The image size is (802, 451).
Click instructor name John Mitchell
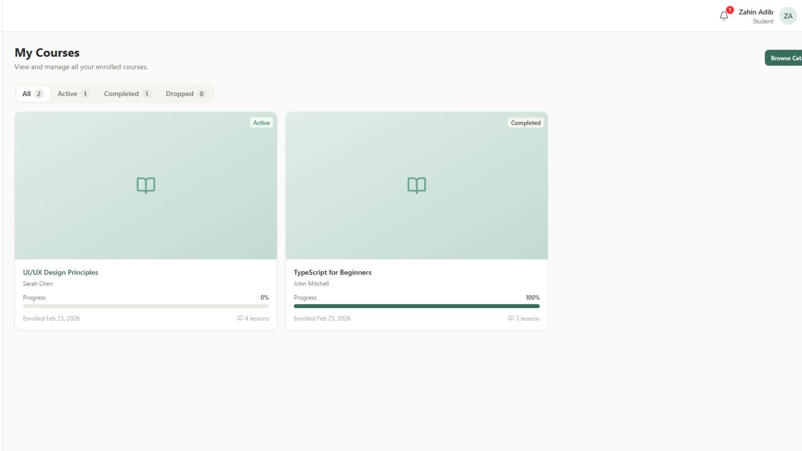(x=311, y=284)
